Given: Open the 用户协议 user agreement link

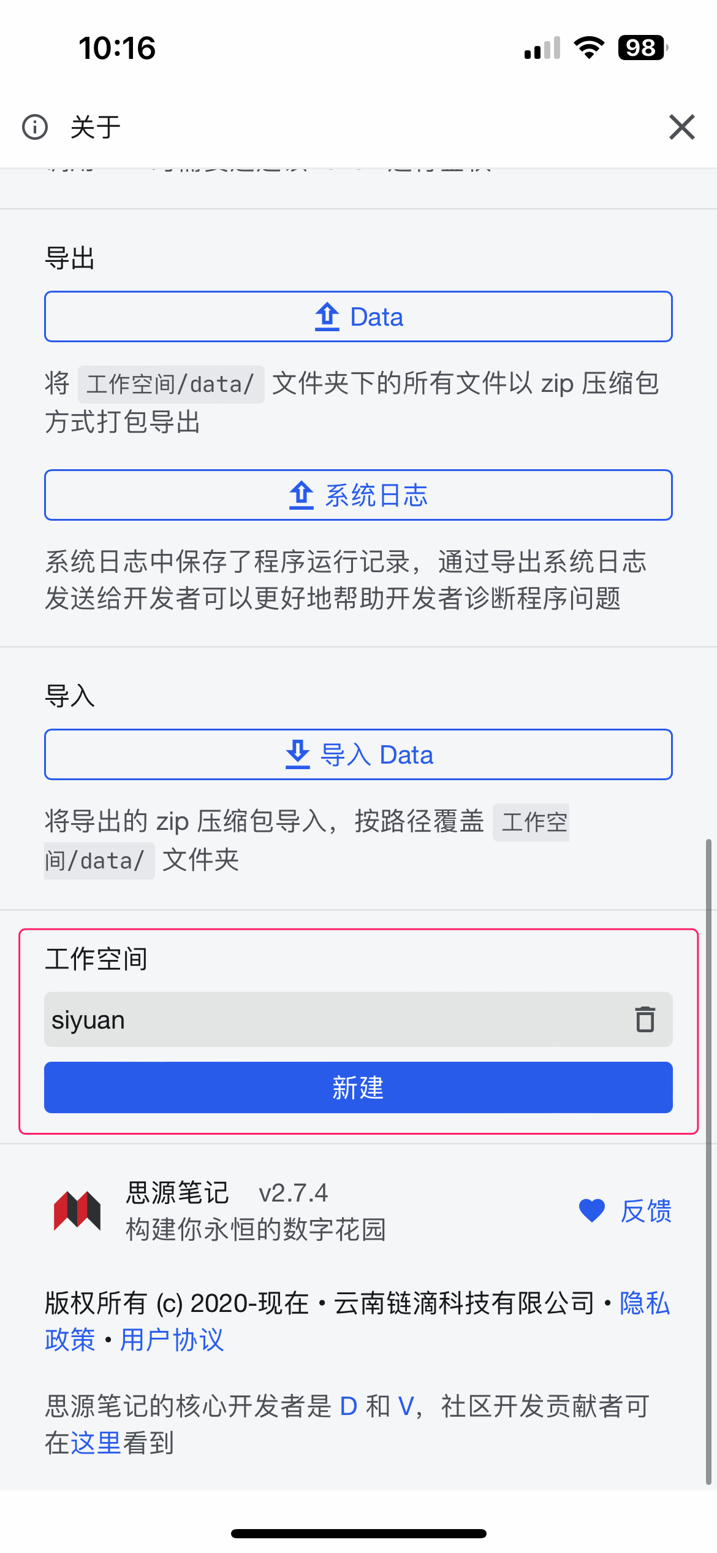Looking at the screenshot, I should [x=172, y=1340].
